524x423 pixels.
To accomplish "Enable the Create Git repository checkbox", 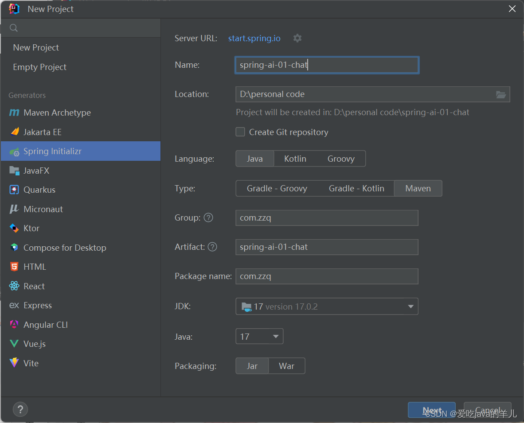I will (240, 132).
